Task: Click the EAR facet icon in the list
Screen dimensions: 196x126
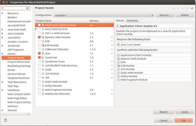Action: pyautogui.click(x=43, y=41)
